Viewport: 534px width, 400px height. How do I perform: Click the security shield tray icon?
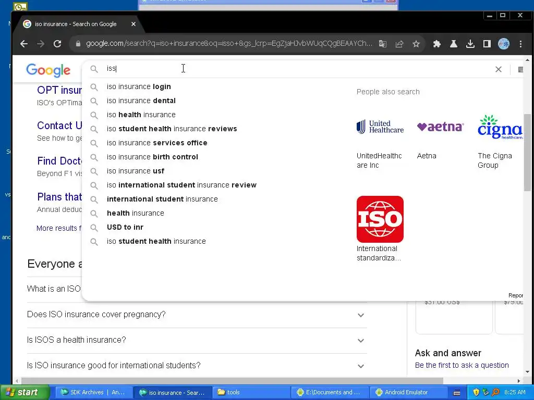[x=476, y=392]
